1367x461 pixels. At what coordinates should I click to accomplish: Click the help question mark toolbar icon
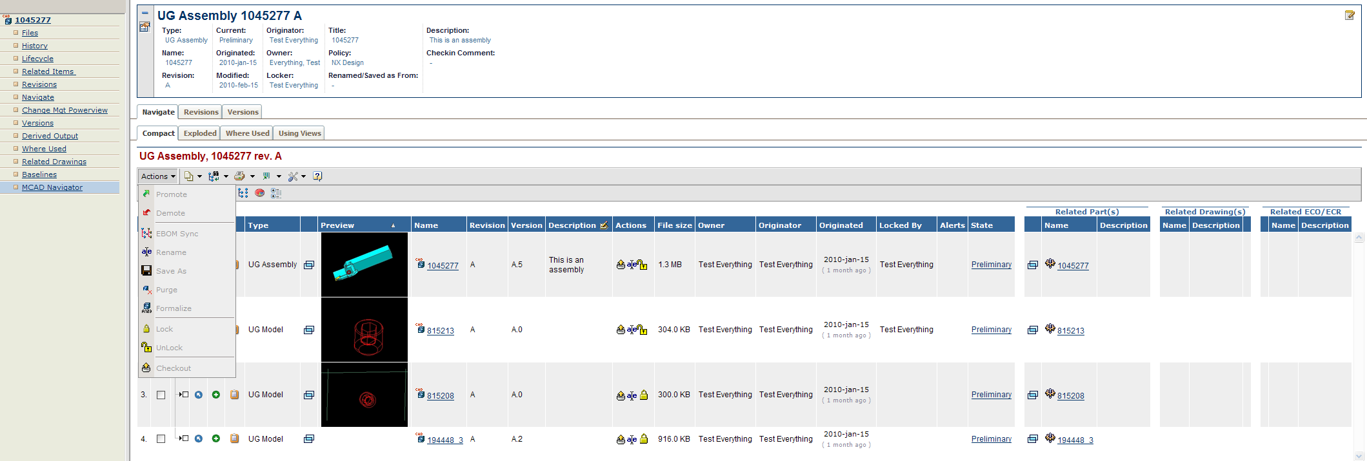click(x=317, y=176)
